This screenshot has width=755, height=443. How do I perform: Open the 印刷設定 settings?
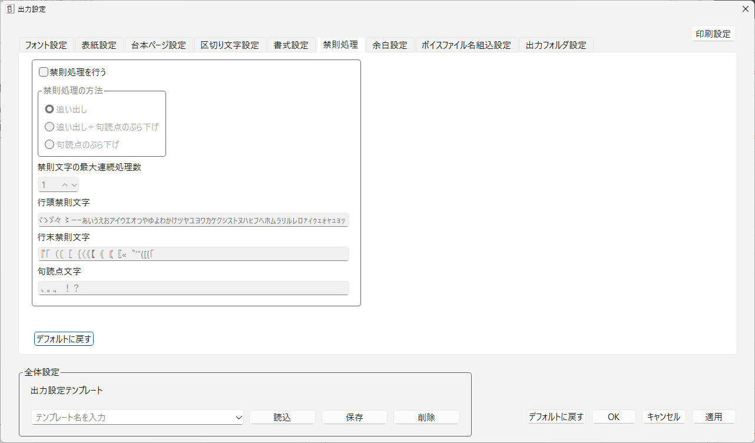[x=713, y=34]
